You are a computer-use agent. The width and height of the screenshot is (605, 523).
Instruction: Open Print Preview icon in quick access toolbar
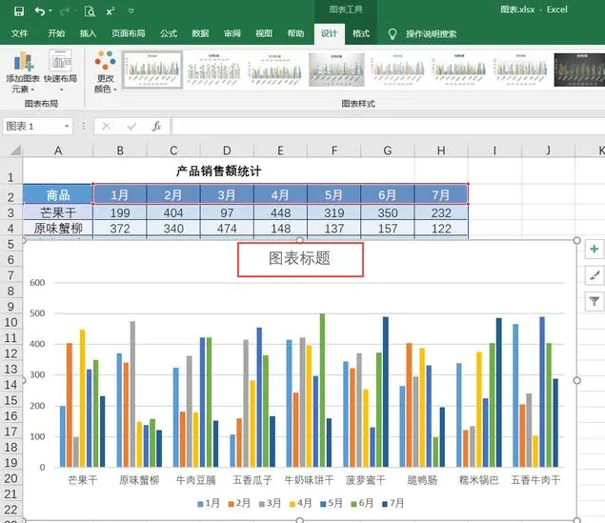90,11
